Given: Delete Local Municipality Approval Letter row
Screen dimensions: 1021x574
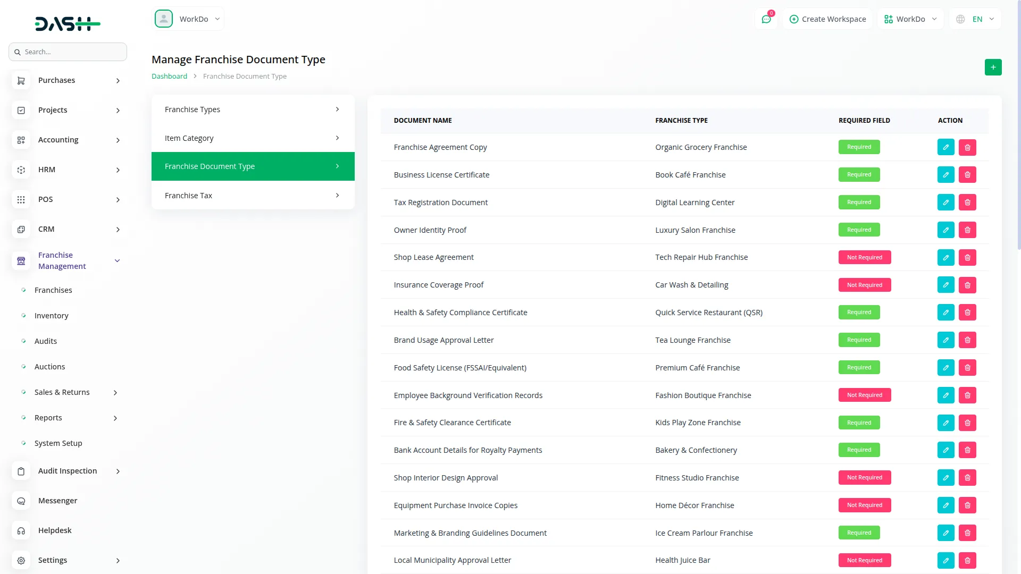Looking at the screenshot, I should coord(967,560).
